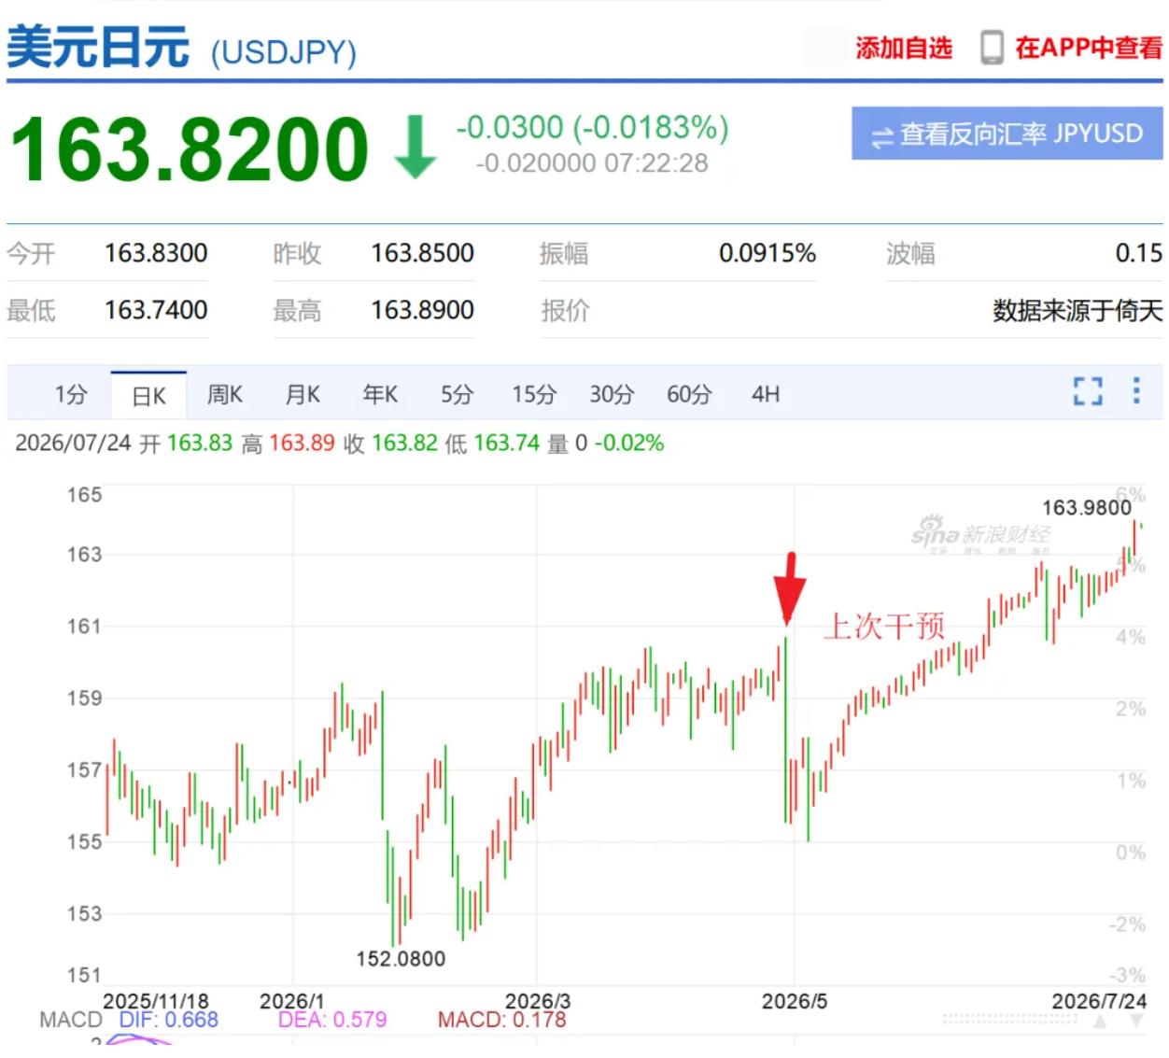This screenshot has height=1058, width=1169.
Task: Click the DEA: 0.579 indicator value
Action: click(332, 1020)
